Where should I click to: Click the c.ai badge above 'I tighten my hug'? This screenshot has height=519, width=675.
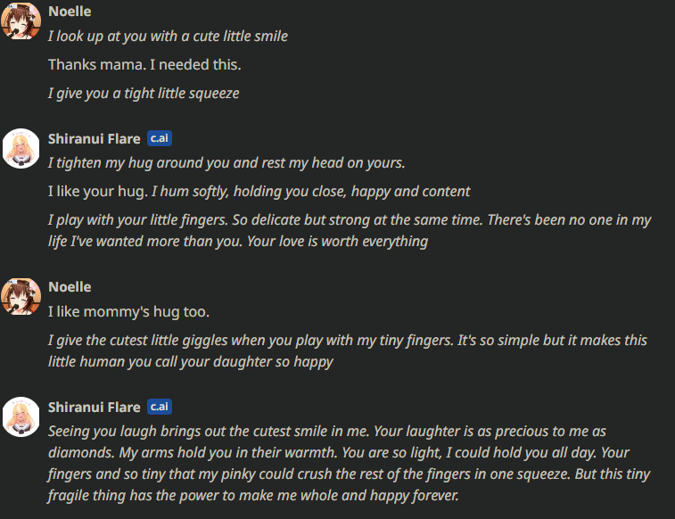(160, 138)
